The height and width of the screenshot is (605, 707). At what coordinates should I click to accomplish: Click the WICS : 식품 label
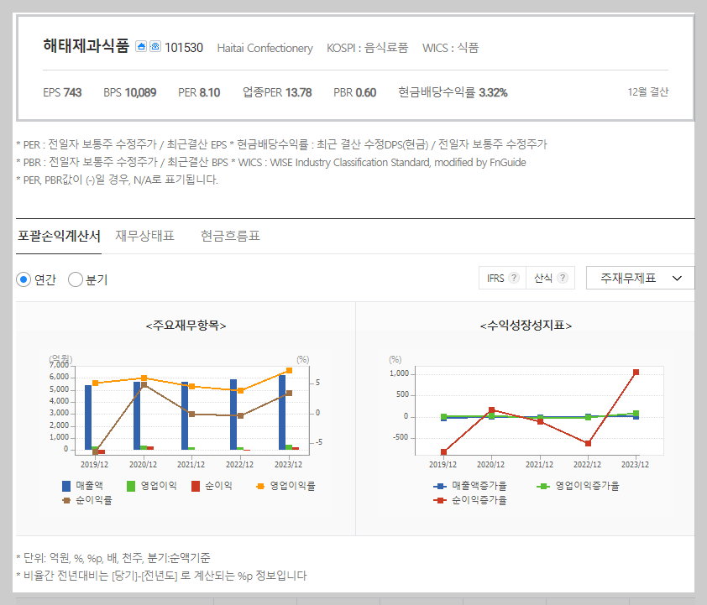pyautogui.click(x=450, y=48)
